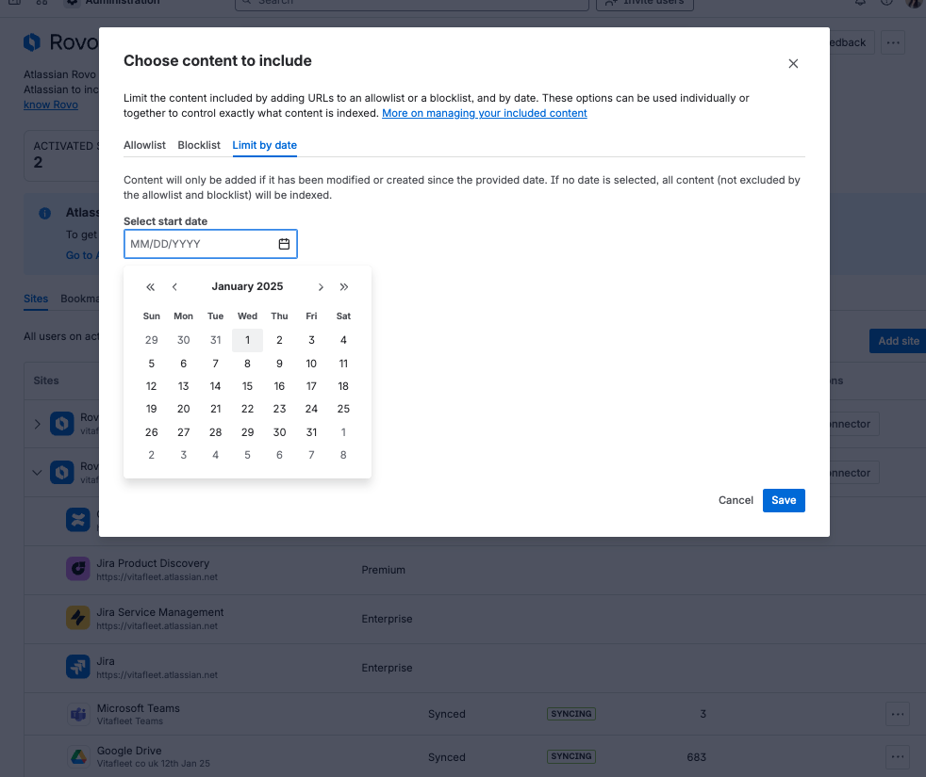Image resolution: width=926 pixels, height=777 pixels.
Task: Close the Choose content dialog
Action: pyautogui.click(x=793, y=64)
